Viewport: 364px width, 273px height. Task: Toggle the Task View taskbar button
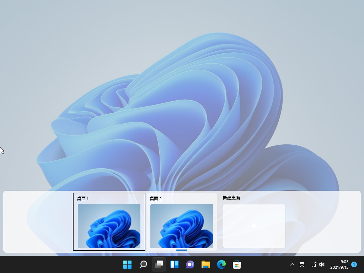click(159, 264)
